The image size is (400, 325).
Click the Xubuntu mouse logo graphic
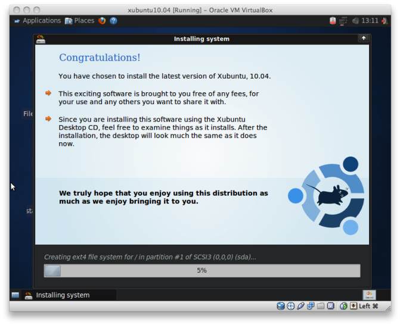[x=327, y=196]
